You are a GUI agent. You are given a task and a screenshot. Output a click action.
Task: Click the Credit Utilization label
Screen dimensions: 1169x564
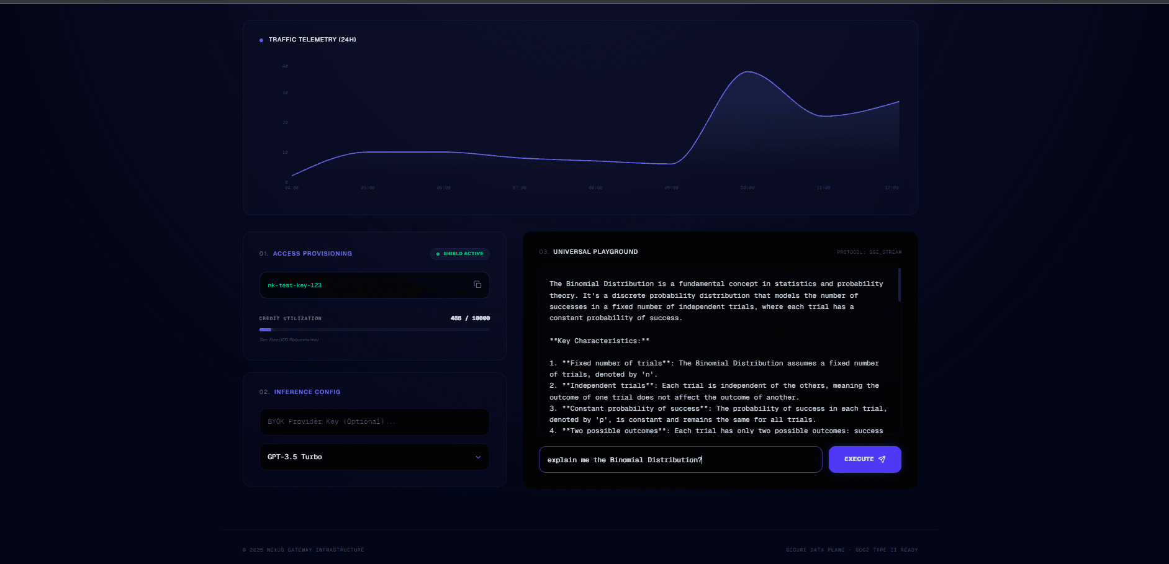coord(290,318)
